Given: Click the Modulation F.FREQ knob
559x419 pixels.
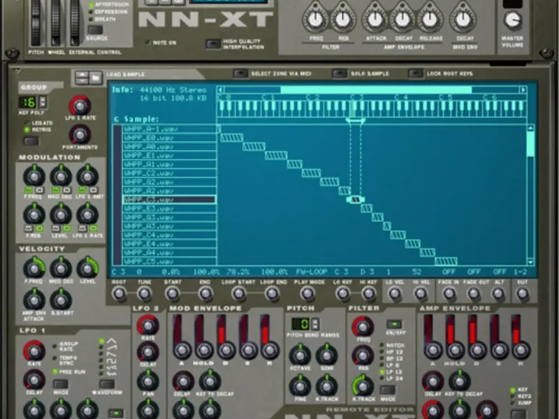Looking at the screenshot, I should pyautogui.click(x=34, y=177).
